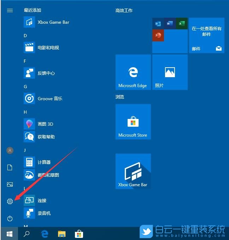Click the Power button icon
229x240 pixels.
pyautogui.click(x=10, y=218)
